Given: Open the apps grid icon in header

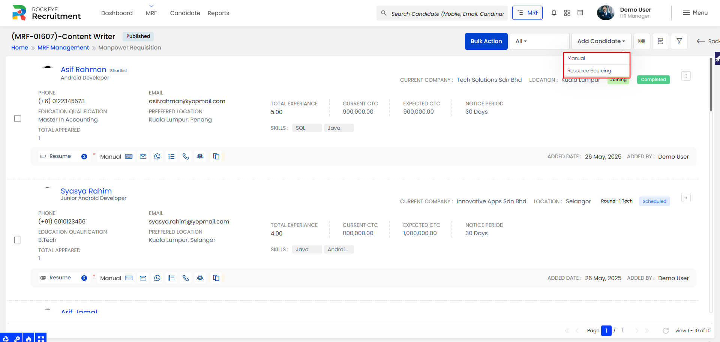Looking at the screenshot, I should 567,13.
